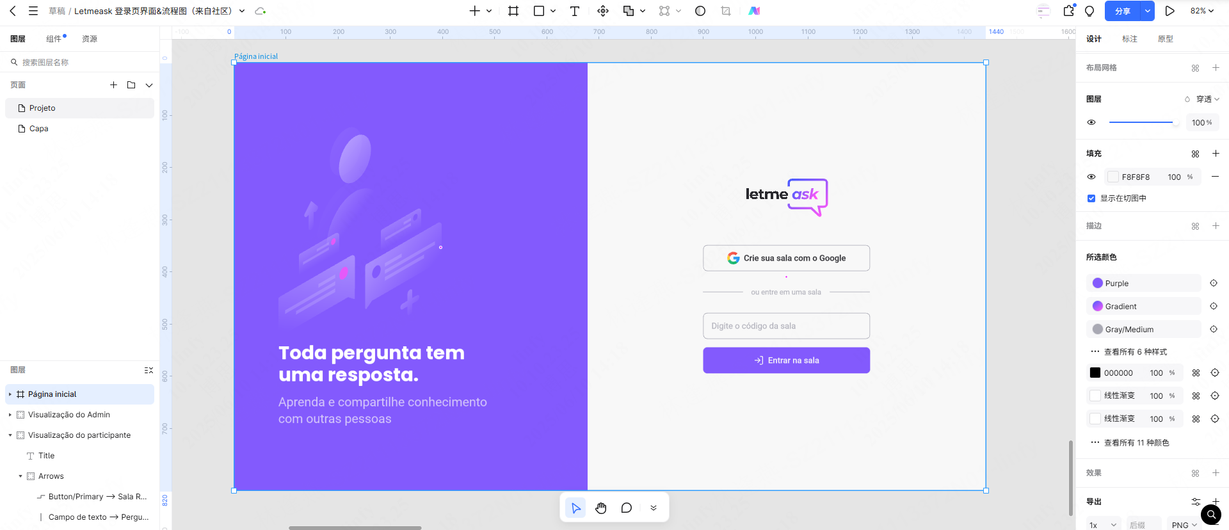The height and width of the screenshot is (530, 1229).
Task: Switch to the 组件 tab
Action: [54, 38]
